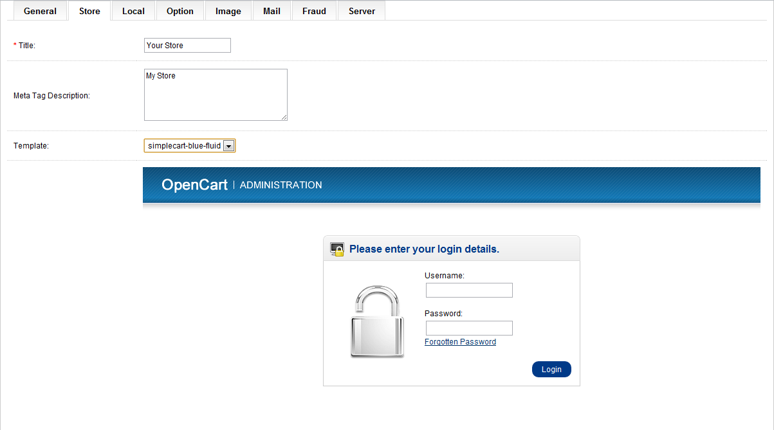This screenshot has width=774, height=430.
Task: Switch to the Image tab
Action: point(228,11)
